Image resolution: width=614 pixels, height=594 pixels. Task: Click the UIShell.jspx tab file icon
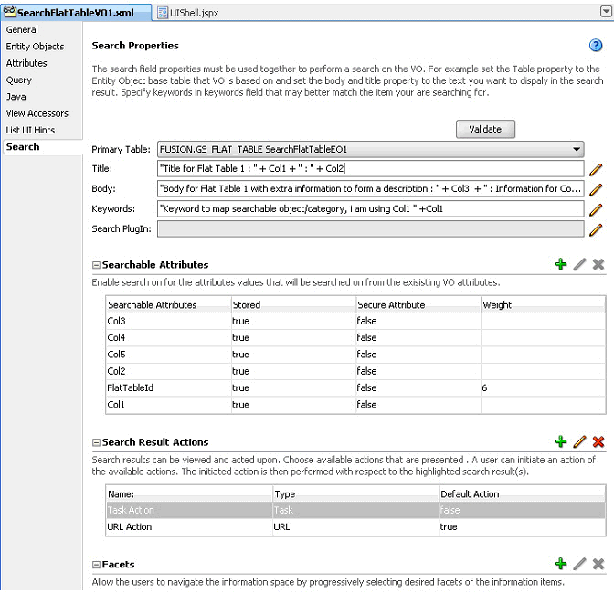pyautogui.click(x=162, y=13)
